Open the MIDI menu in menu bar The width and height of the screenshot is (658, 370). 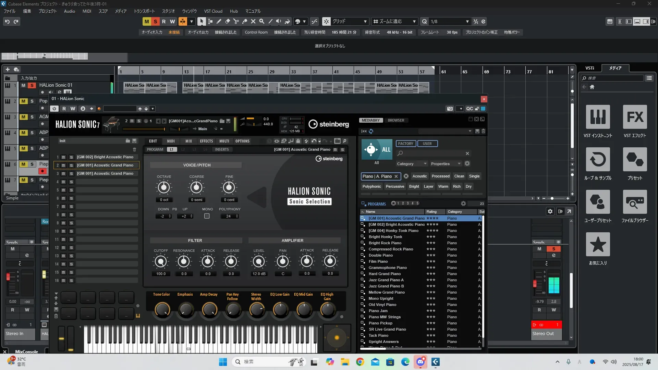(87, 11)
